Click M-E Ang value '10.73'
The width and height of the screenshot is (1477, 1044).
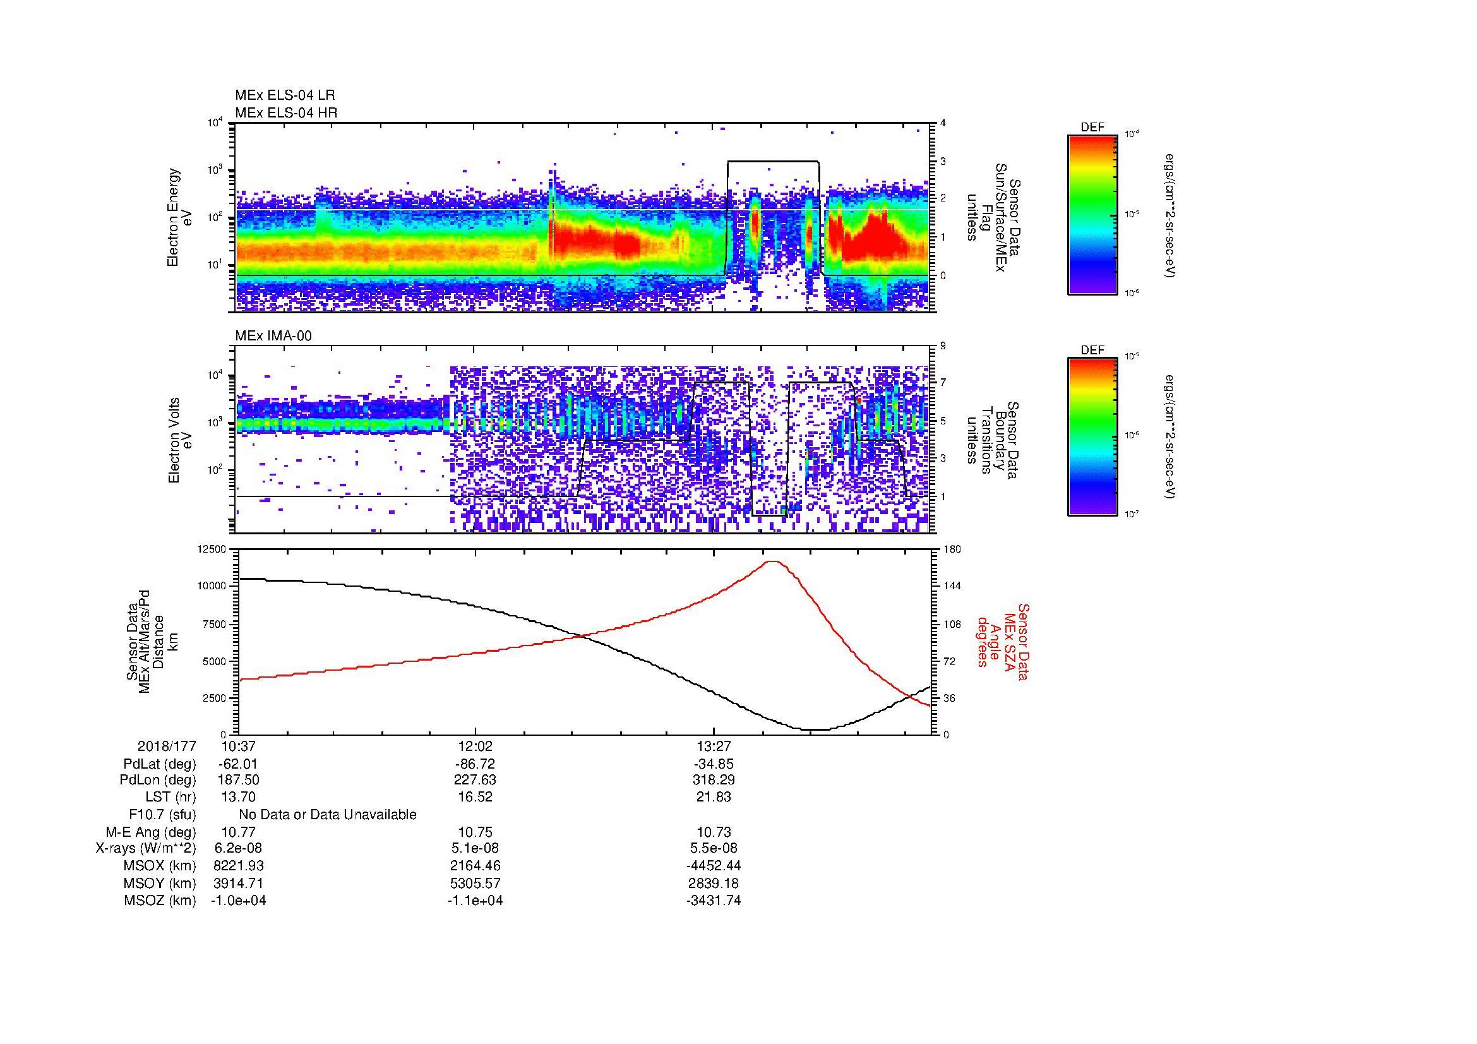(x=714, y=832)
